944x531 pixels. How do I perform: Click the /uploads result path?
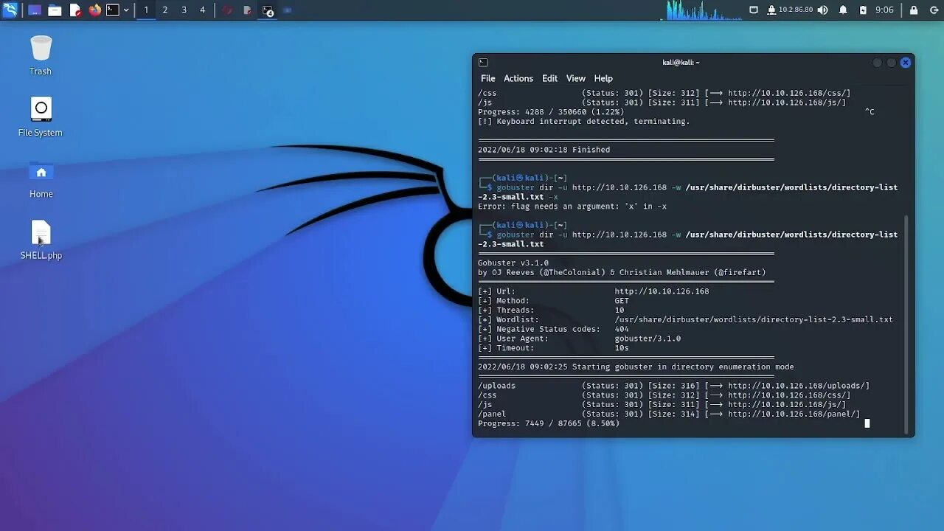point(497,386)
